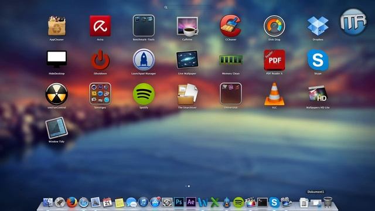
Task: Click the Launchpad search field
Action: click(187, 8)
